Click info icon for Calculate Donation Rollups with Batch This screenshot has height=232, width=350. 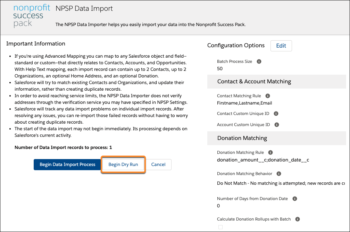(298, 219)
